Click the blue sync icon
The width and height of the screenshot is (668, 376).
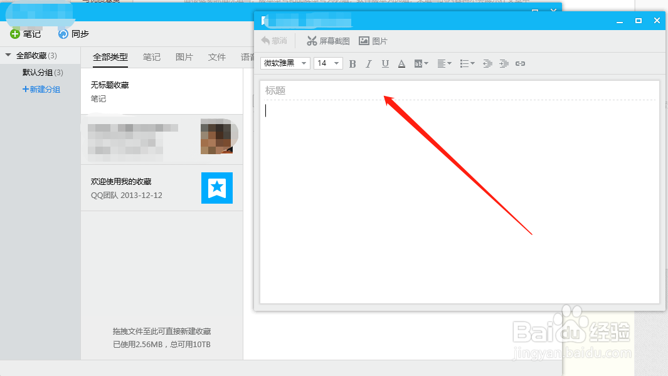pos(63,34)
